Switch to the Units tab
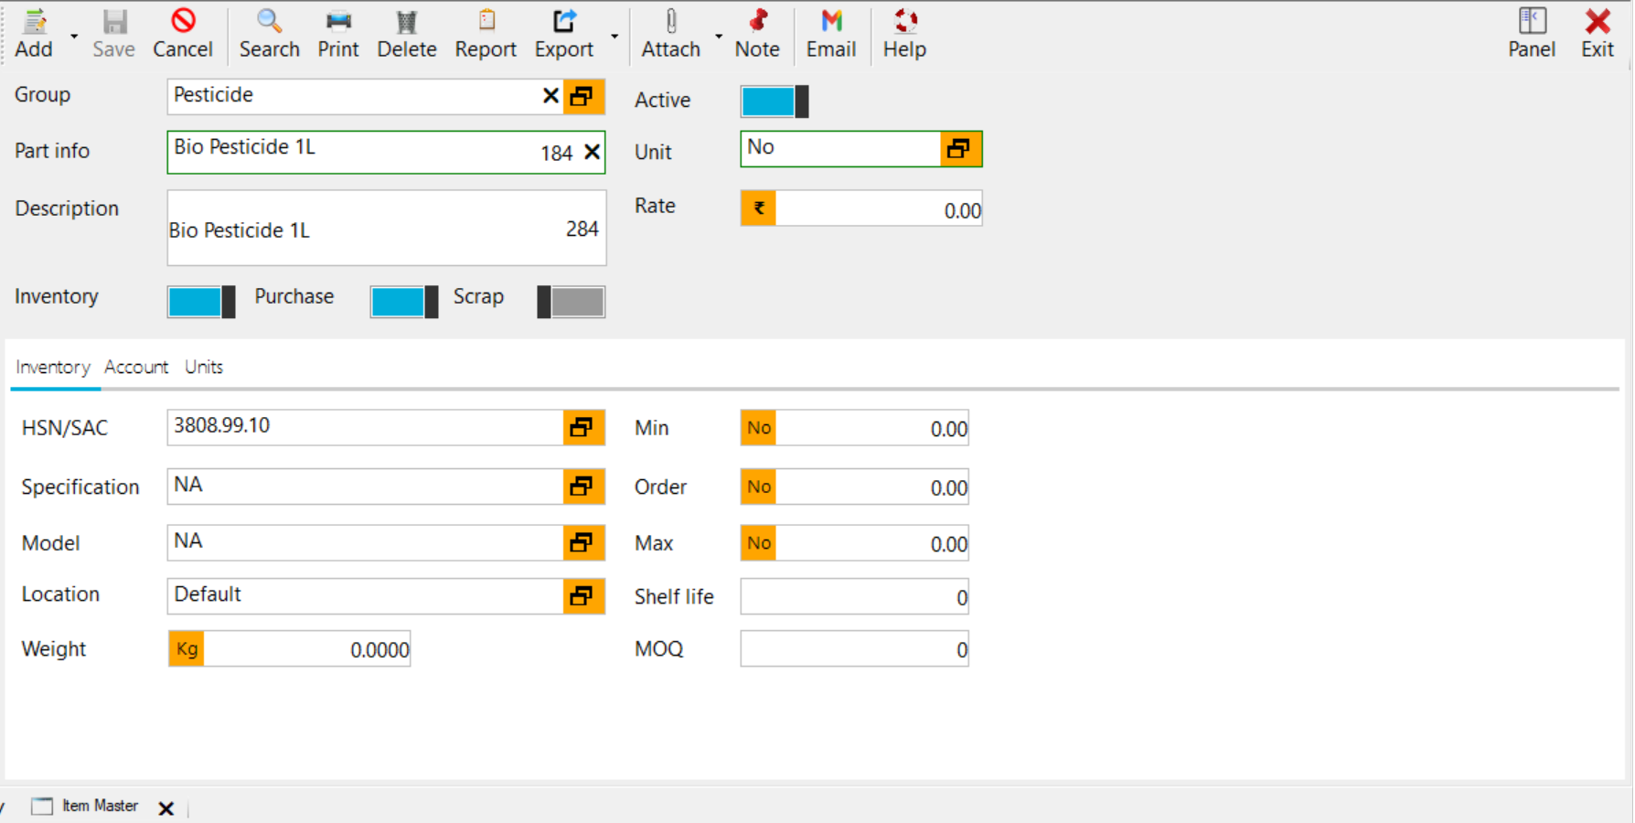Screen dimensions: 1635x823 click(x=203, y=367)
